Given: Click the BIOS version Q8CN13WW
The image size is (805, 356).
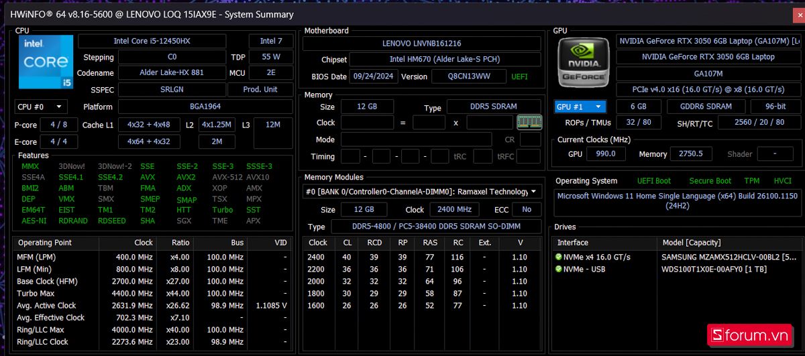Looking at the screenshot, I should (469, 76).
